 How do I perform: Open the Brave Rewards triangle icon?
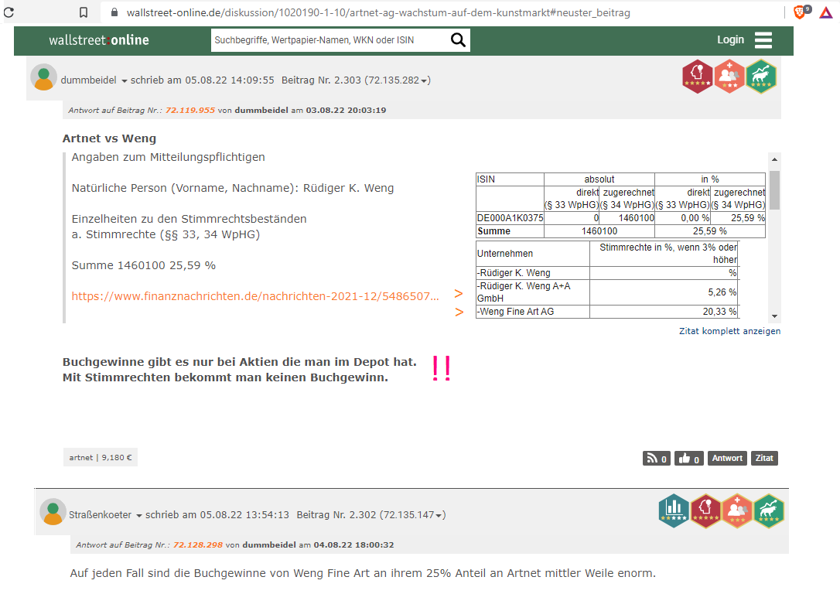825,12
